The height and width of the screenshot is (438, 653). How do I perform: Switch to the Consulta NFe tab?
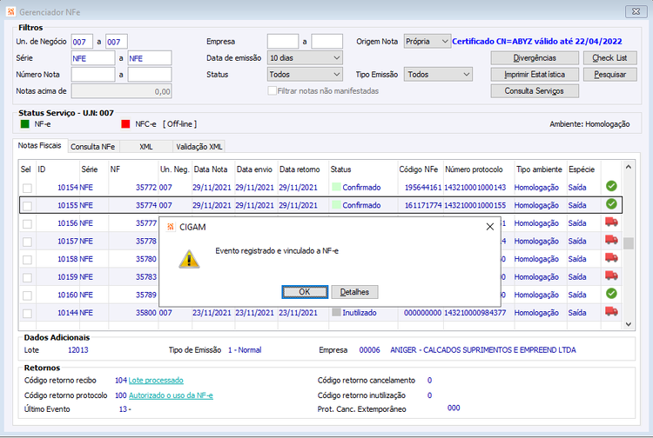point(92,147)
